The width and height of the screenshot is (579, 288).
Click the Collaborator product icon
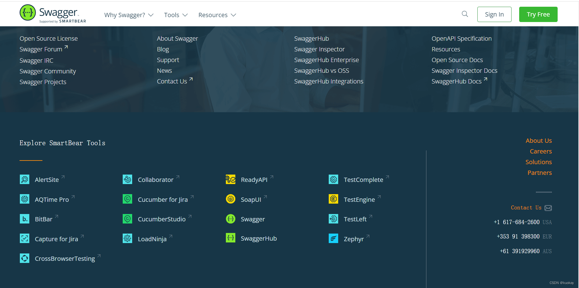pyautogui.click(x=128, y=179)
